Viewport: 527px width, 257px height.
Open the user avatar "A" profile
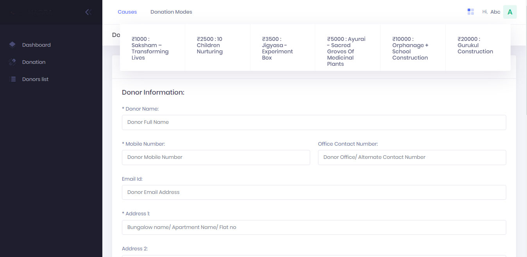[510, 12]
